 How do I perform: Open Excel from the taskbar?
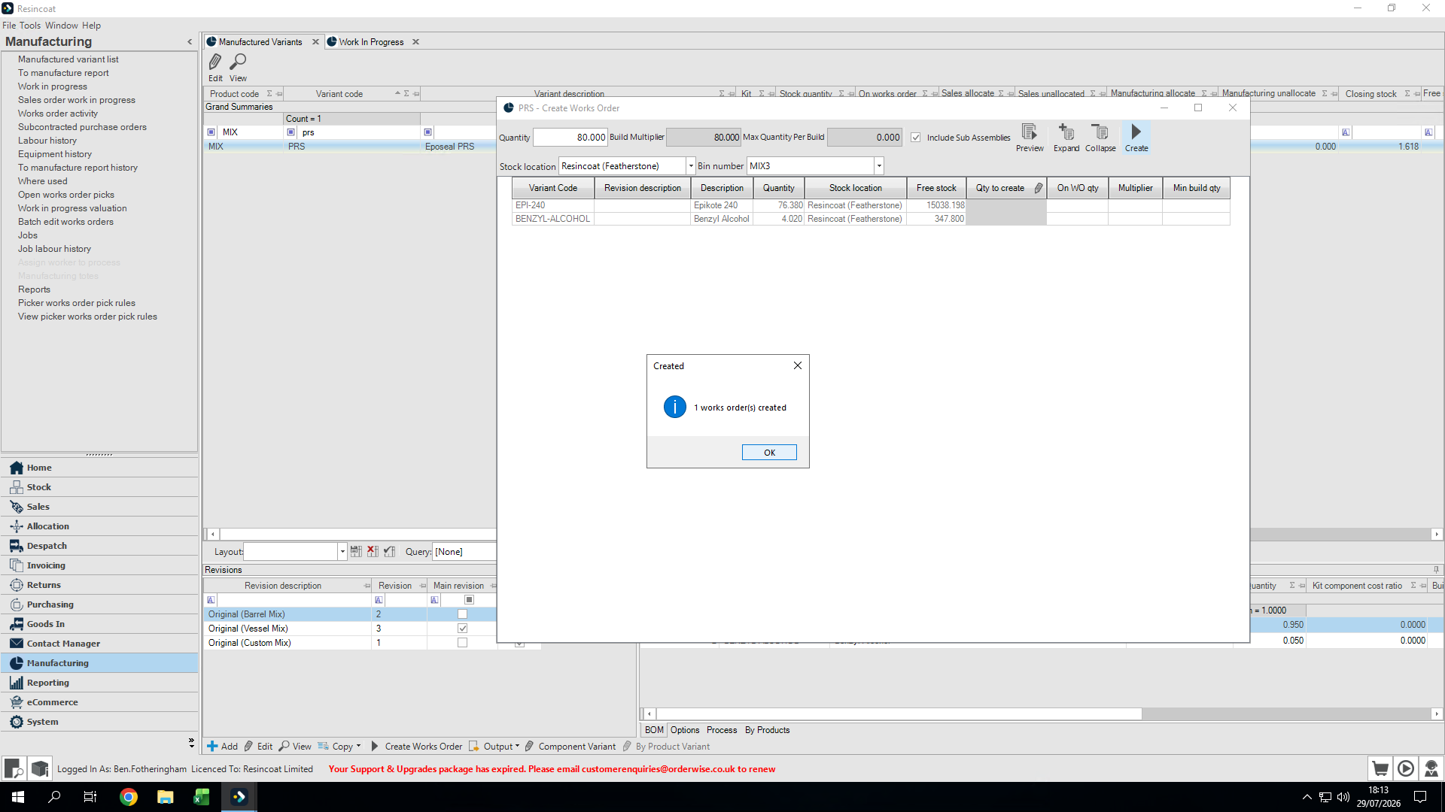pyautogui.click(x=201, y=797)
